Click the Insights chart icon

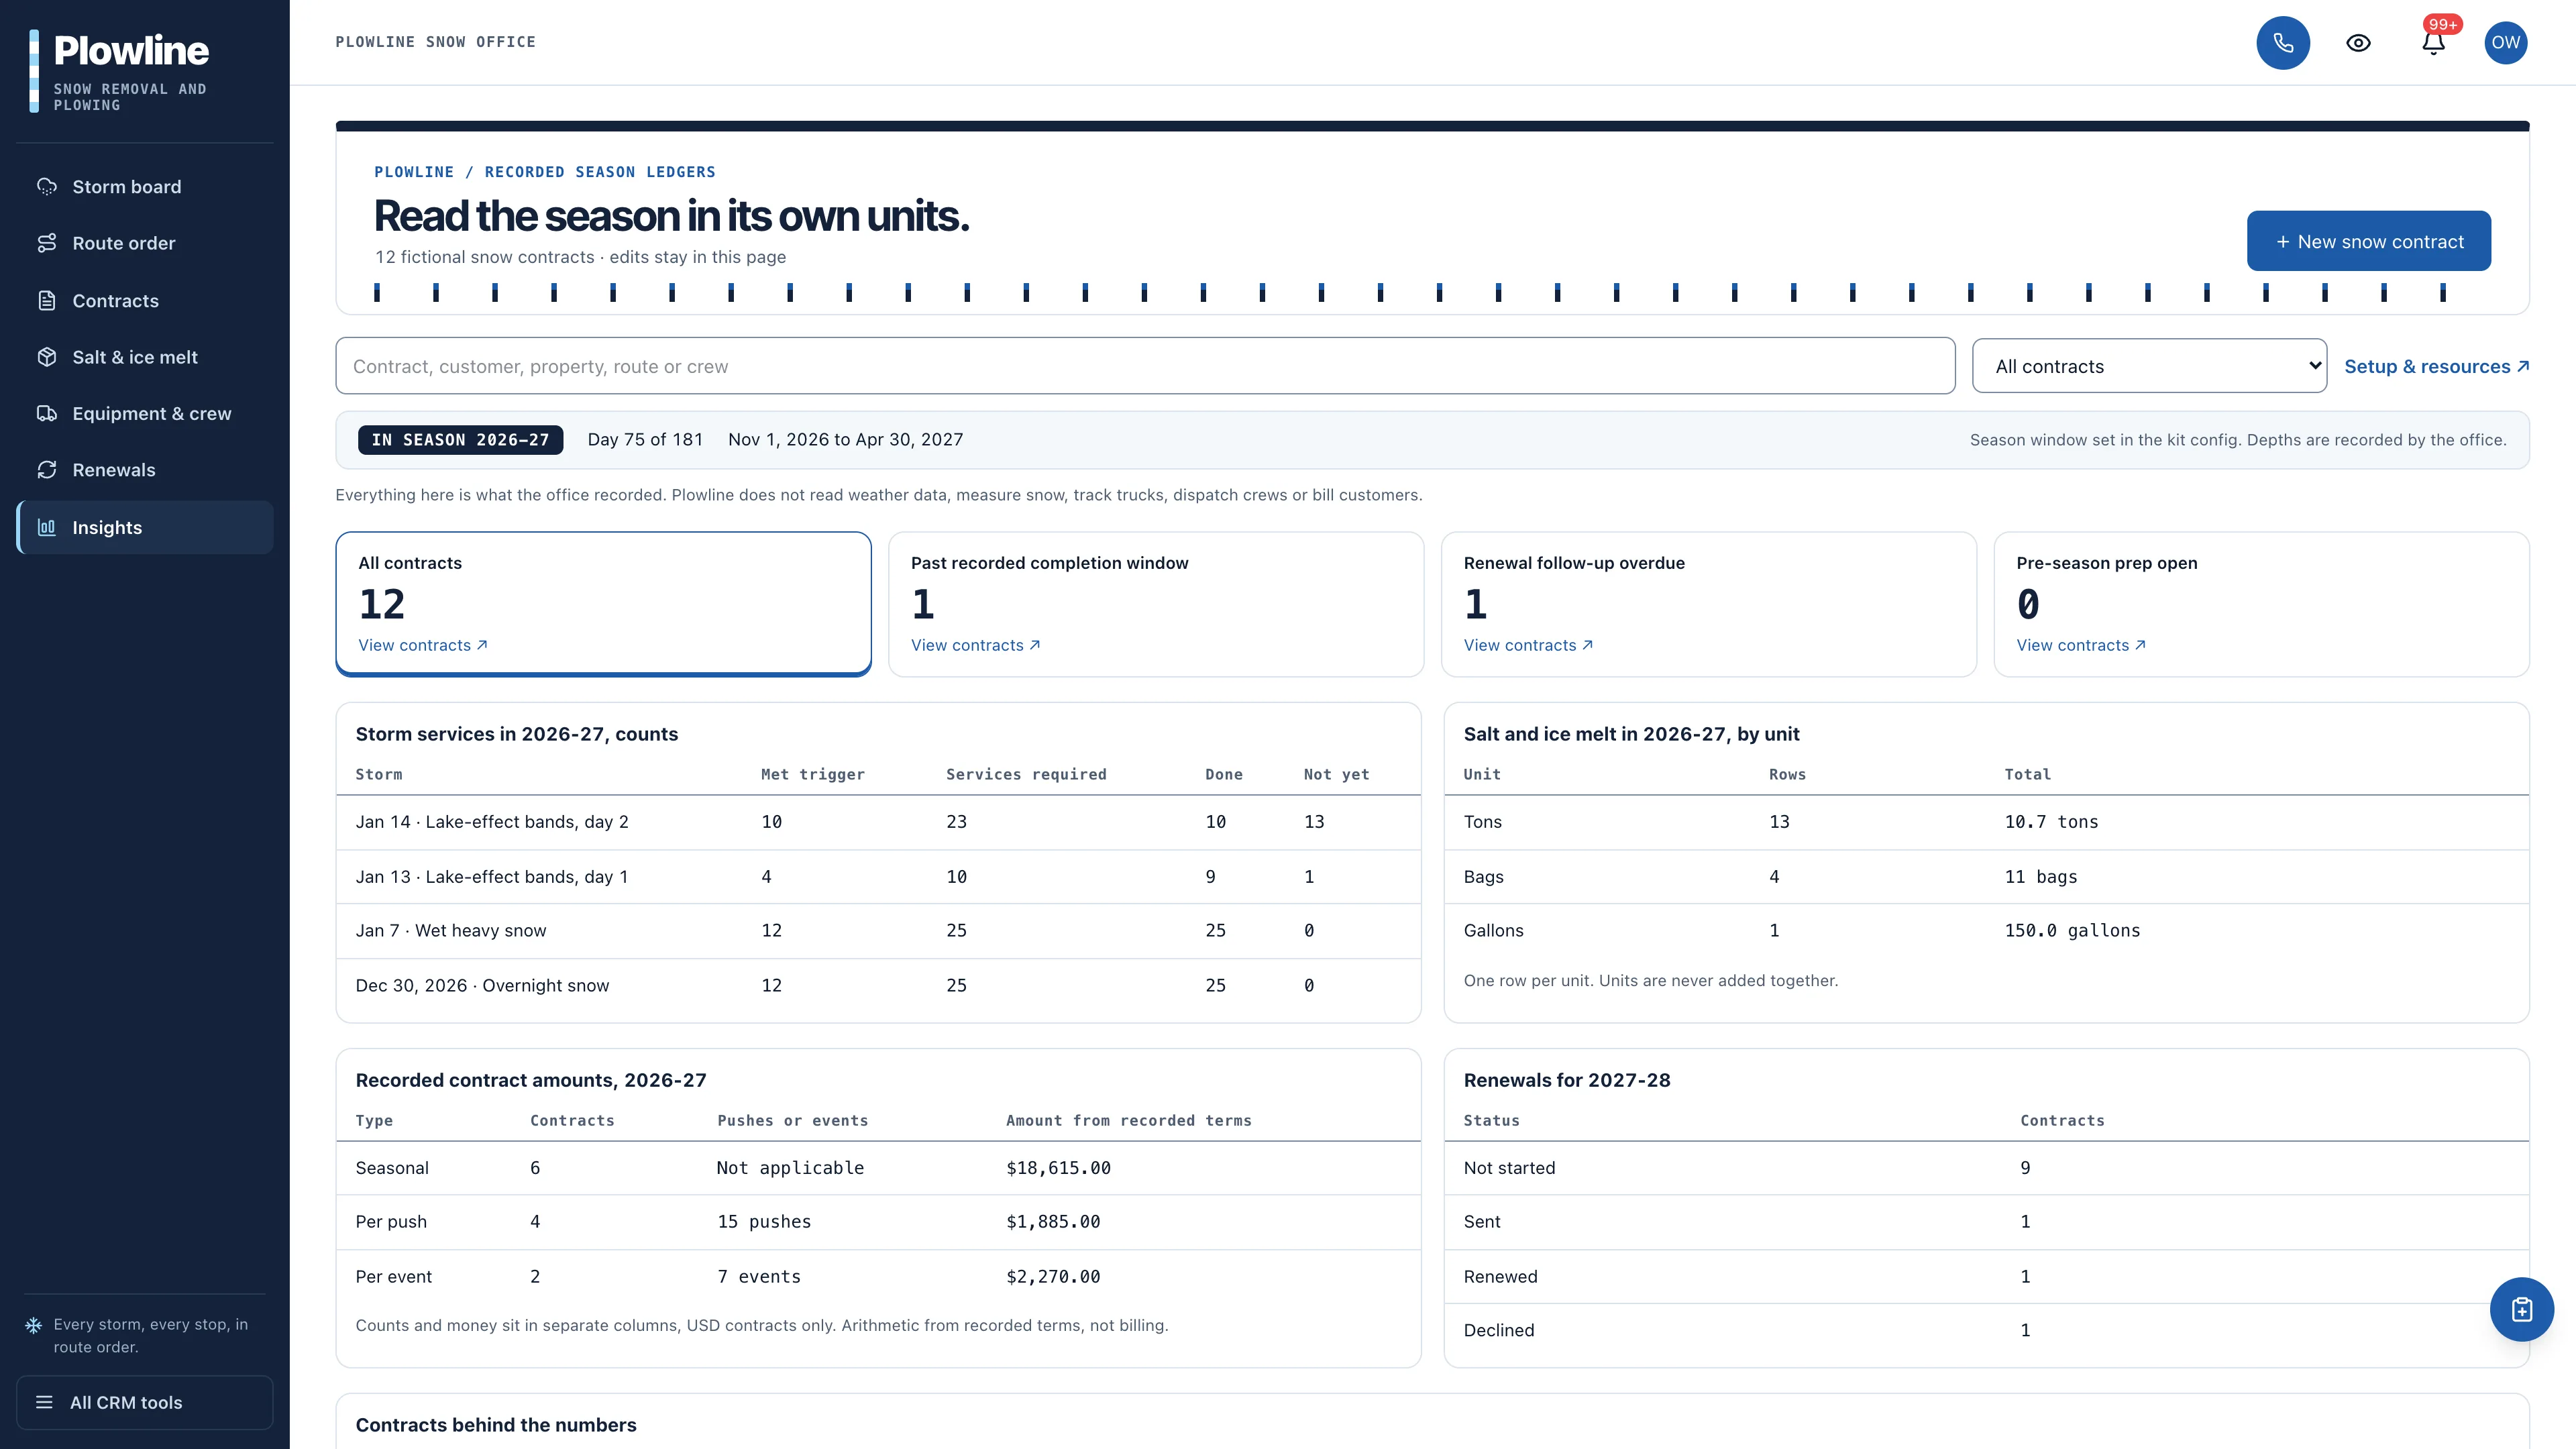47,527
